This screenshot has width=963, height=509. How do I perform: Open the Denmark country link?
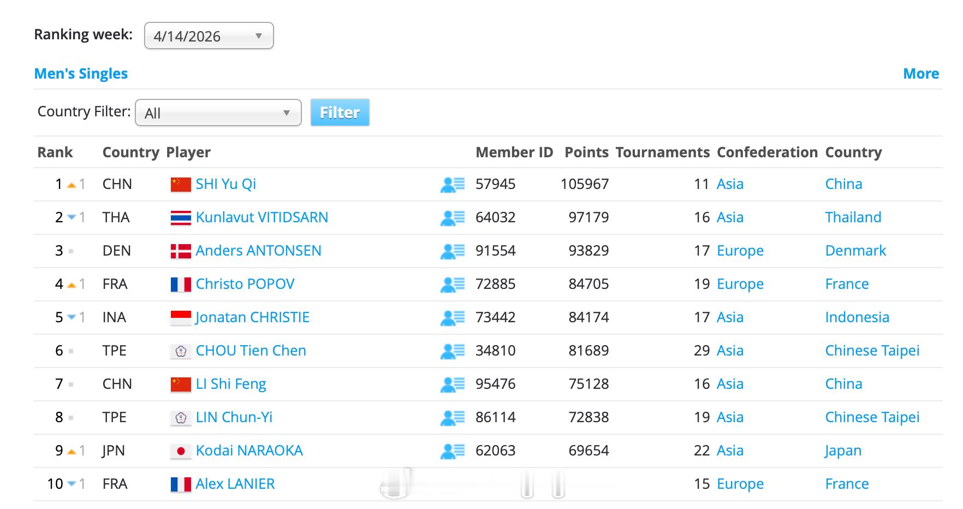[x=855, y=251]
